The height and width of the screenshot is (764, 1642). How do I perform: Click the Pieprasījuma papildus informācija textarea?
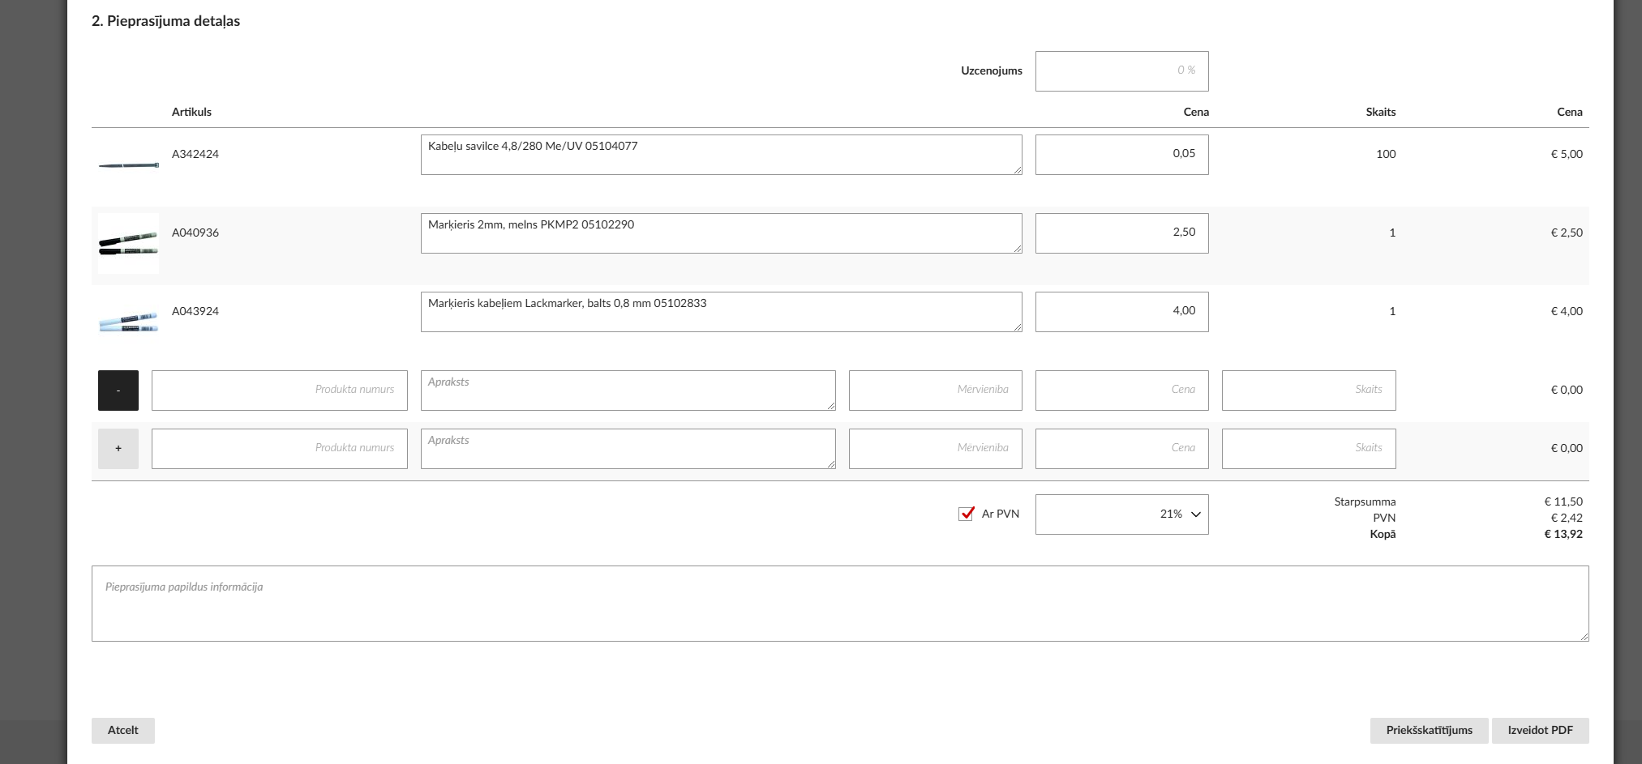click(x=840, y=604)
